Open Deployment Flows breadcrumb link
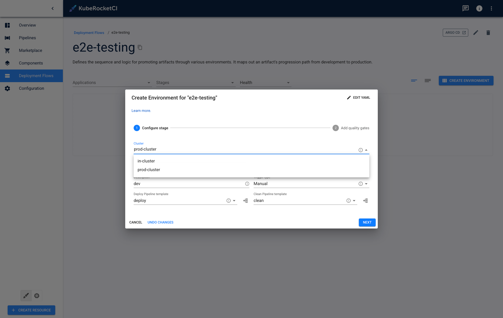 89,33
